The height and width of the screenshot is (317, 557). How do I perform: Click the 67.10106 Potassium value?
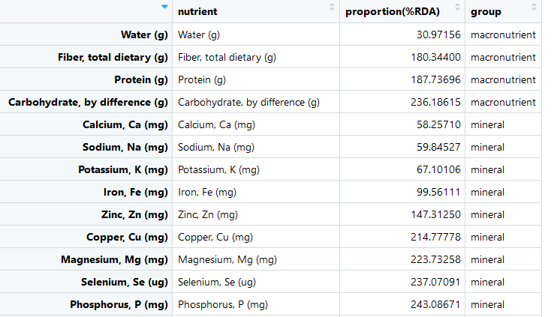point(438,170)
